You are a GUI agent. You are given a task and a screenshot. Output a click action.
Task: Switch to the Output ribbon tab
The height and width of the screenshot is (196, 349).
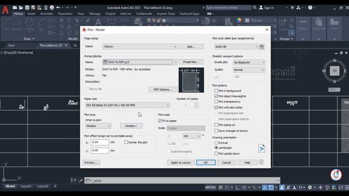click(x=110, y=14)
